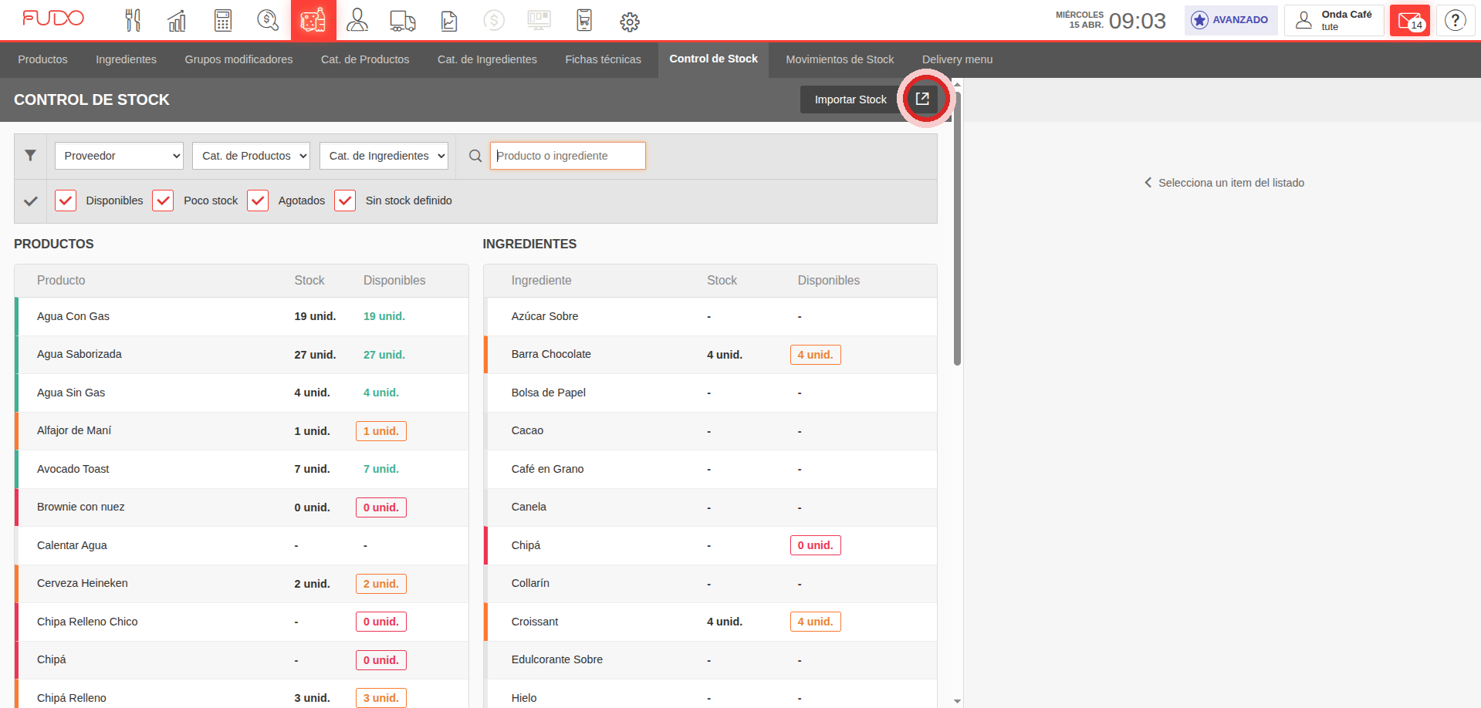Select the Control de Stock tab
Screen dimensions: 1481x708
[x=713, y=59]
